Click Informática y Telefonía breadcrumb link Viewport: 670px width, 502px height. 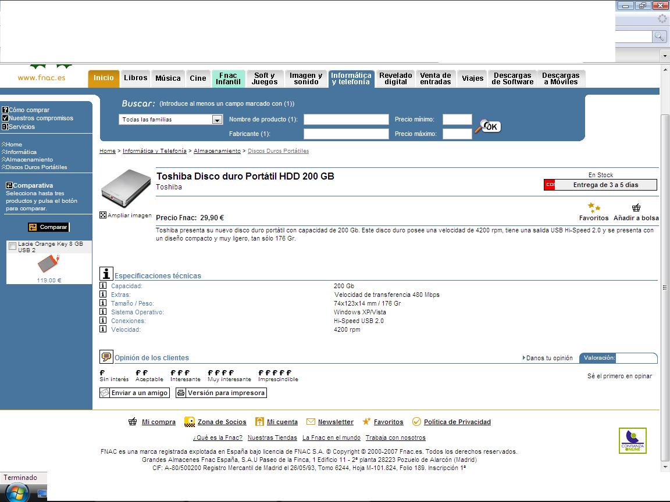(x=155, y=151)
